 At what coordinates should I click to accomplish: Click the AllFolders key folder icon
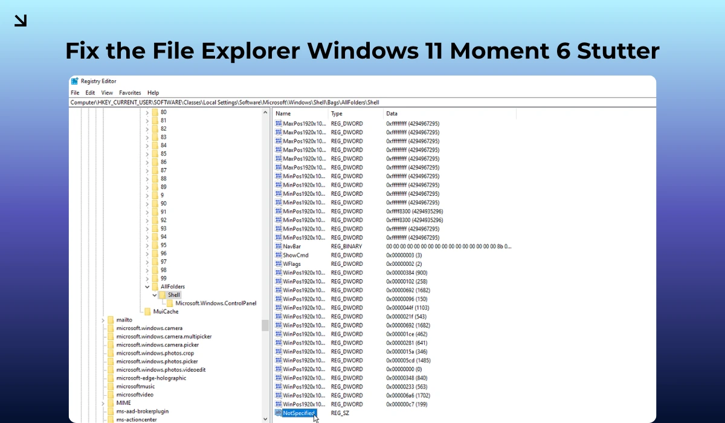(155, 286)
